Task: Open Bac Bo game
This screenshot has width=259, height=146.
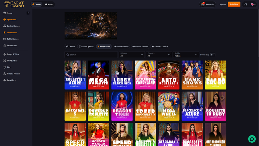Action: [216, 75]
